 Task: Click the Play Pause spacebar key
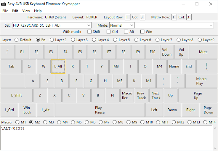(x=100, y=110)
